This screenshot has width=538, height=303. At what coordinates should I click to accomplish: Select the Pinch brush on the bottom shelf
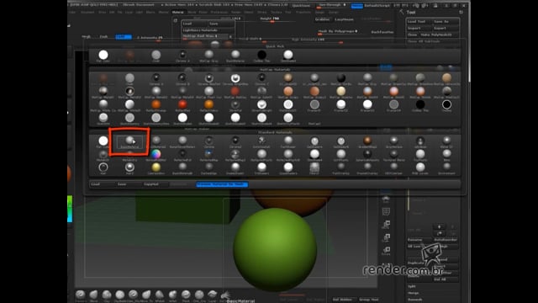[186, 295]
